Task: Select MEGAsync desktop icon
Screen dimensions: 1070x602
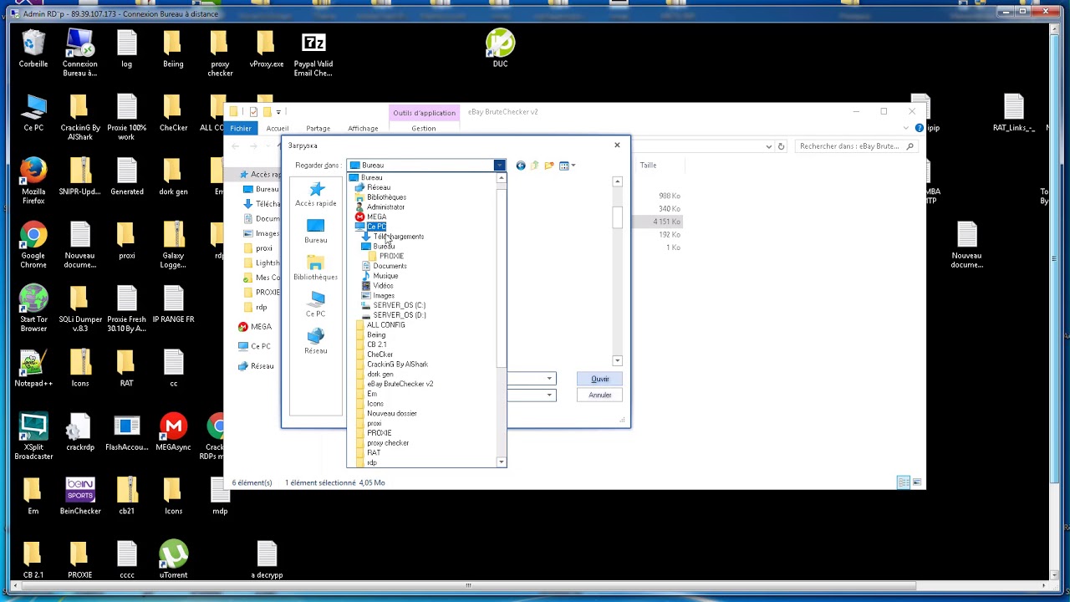Action: (x=173, y=432)
